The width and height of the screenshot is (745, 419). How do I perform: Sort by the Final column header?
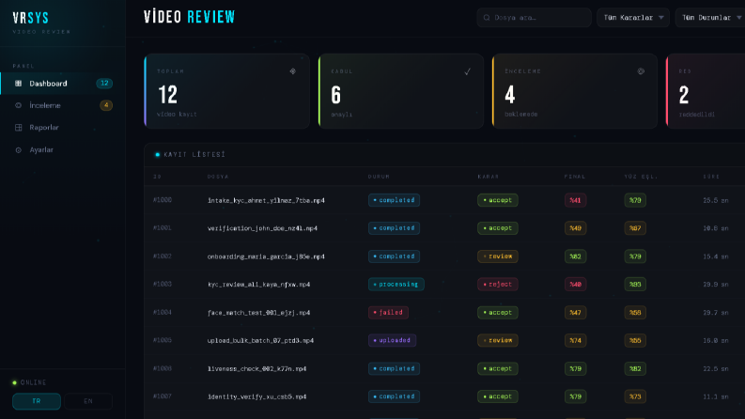click(575, 177)
